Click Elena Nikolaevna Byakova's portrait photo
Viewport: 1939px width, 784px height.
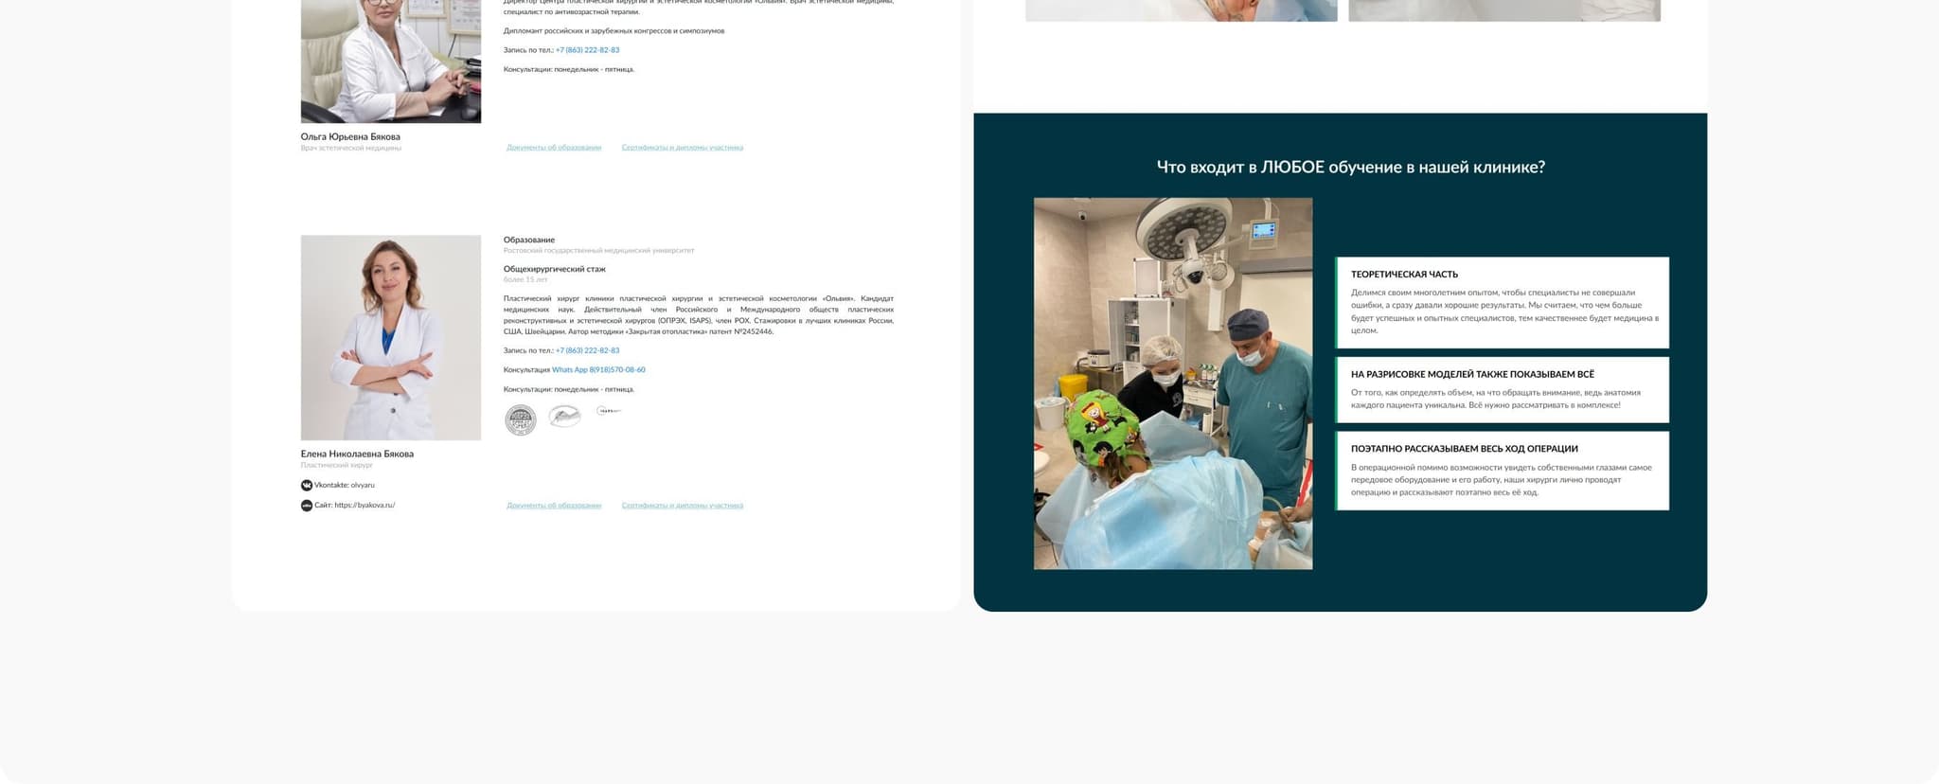[x=391, y=337]
